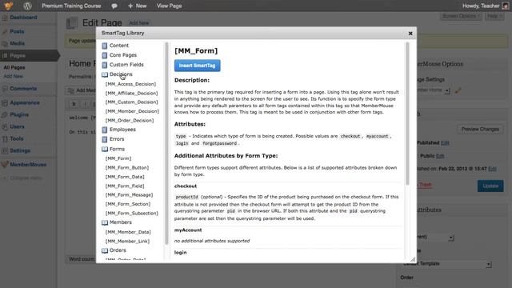512x288 pixels.
Task: Select [MM_Form_Subsection] tag
Action: (x=131, y=213)
